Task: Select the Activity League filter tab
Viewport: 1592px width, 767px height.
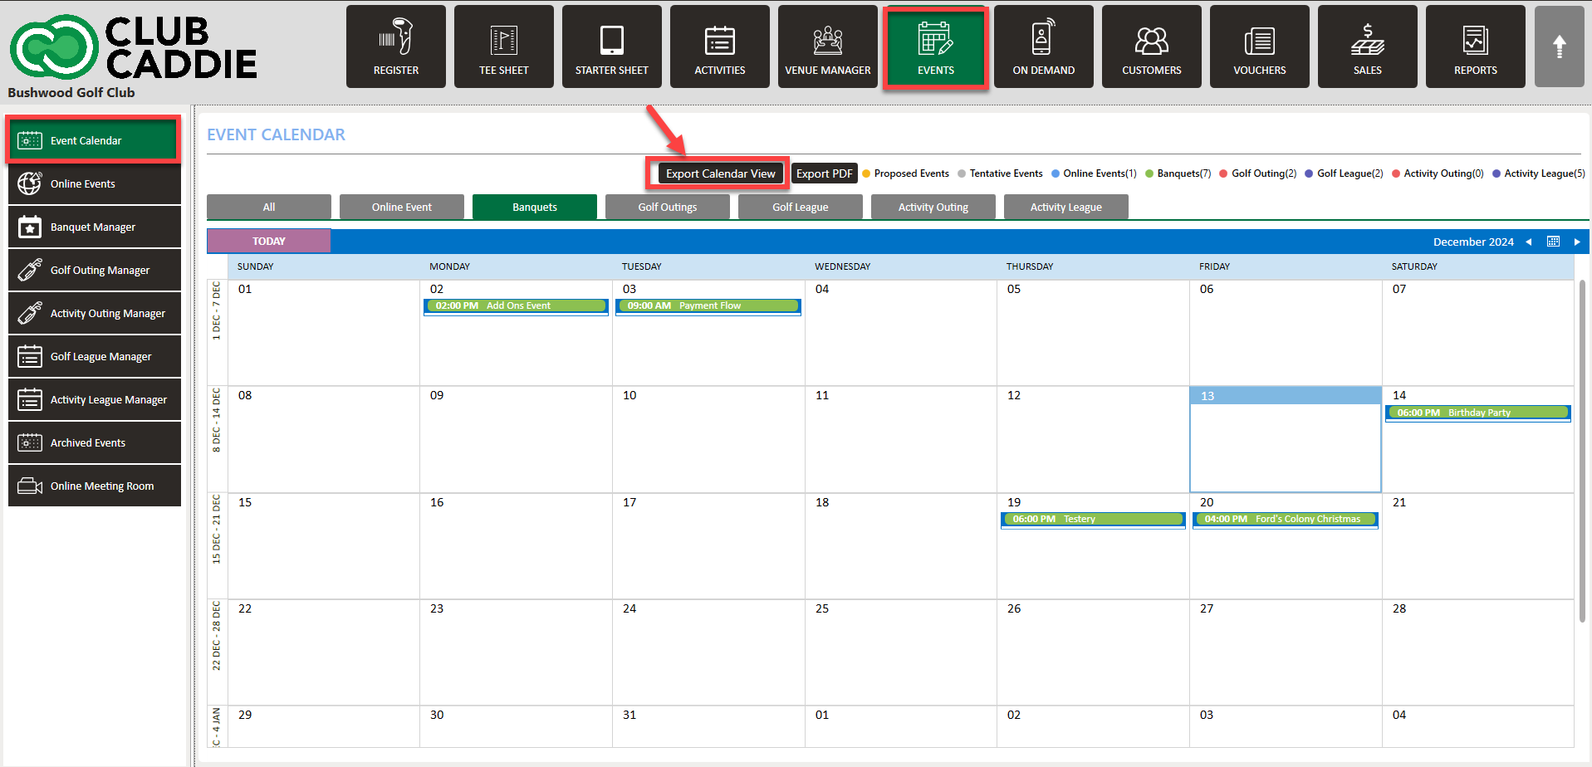Action: (x=1066, y=207)
